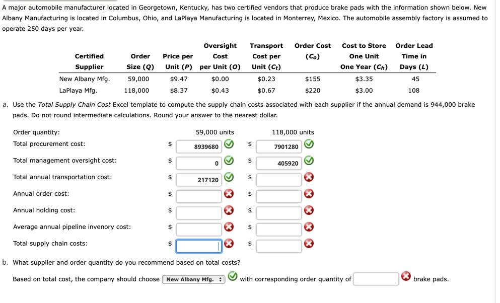
Task: Click the New Albany procurement cost field 8939680
Action: [199, 146]
